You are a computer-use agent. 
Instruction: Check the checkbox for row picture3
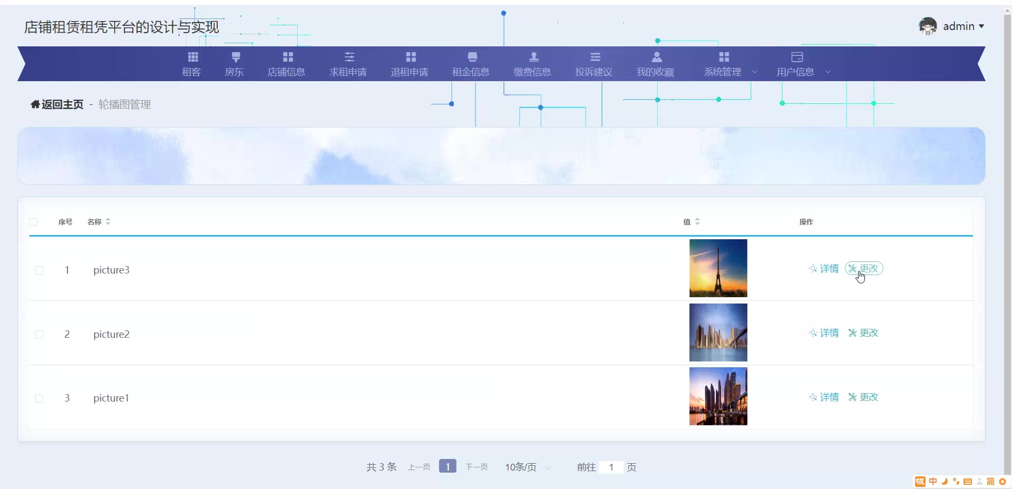39,270
